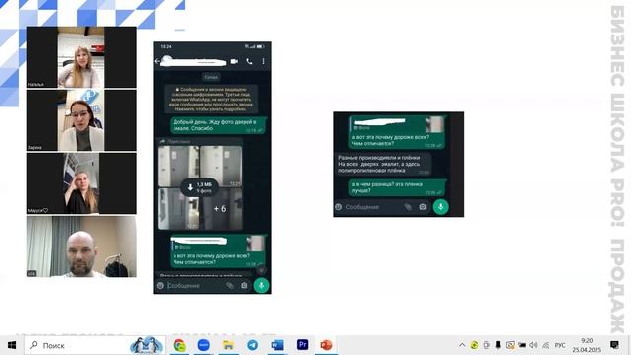This screenshot has height=355, width=631.
Task: Tap the back arrow in the left chat header
Action: click(x=157, y=61)
